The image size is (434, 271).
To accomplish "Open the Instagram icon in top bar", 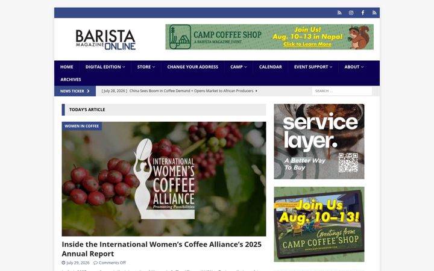I will tap(351, 13).
